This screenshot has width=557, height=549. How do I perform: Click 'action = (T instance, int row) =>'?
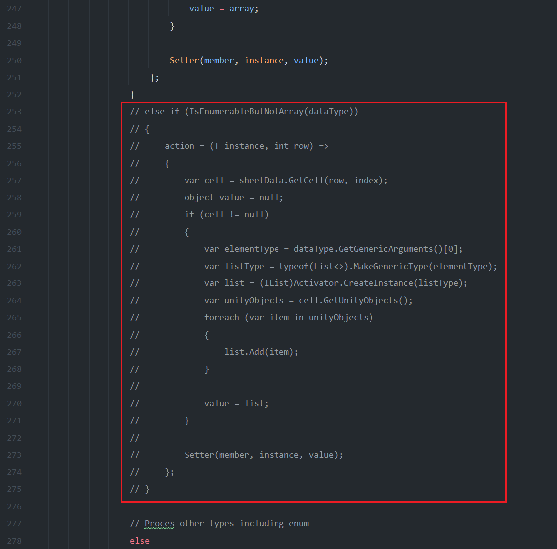click(247, 146)
